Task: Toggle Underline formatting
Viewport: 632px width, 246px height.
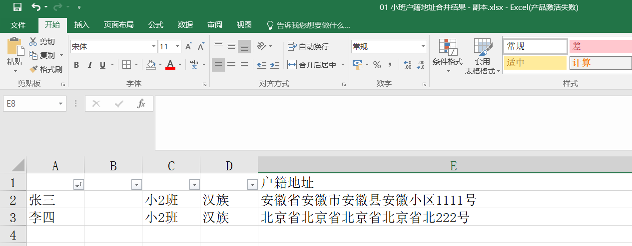Action: click(x=102, y=65)
